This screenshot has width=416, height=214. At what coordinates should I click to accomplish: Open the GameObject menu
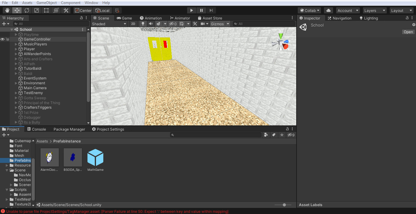(x=46, y=3)
